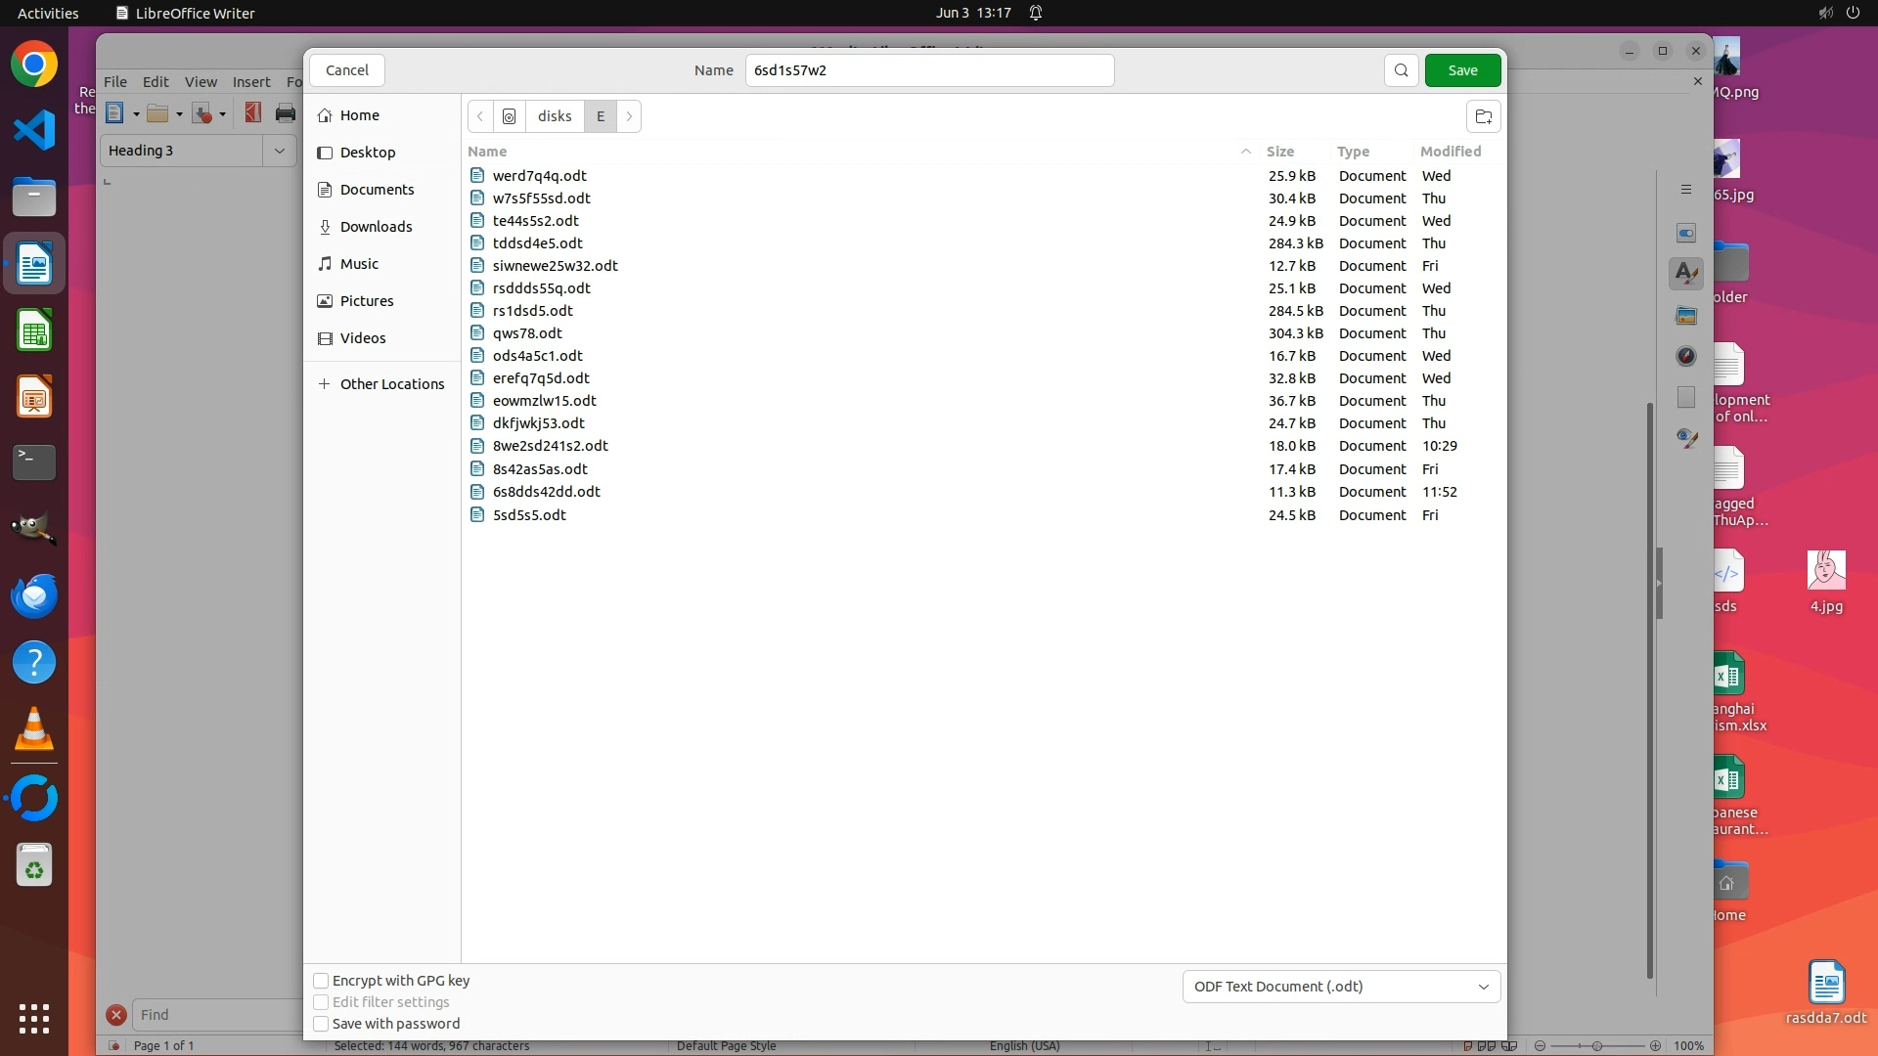Open Thunderbird from the dock
The height and width of the screenshot is (1056, 1878).
pos(34,595)
